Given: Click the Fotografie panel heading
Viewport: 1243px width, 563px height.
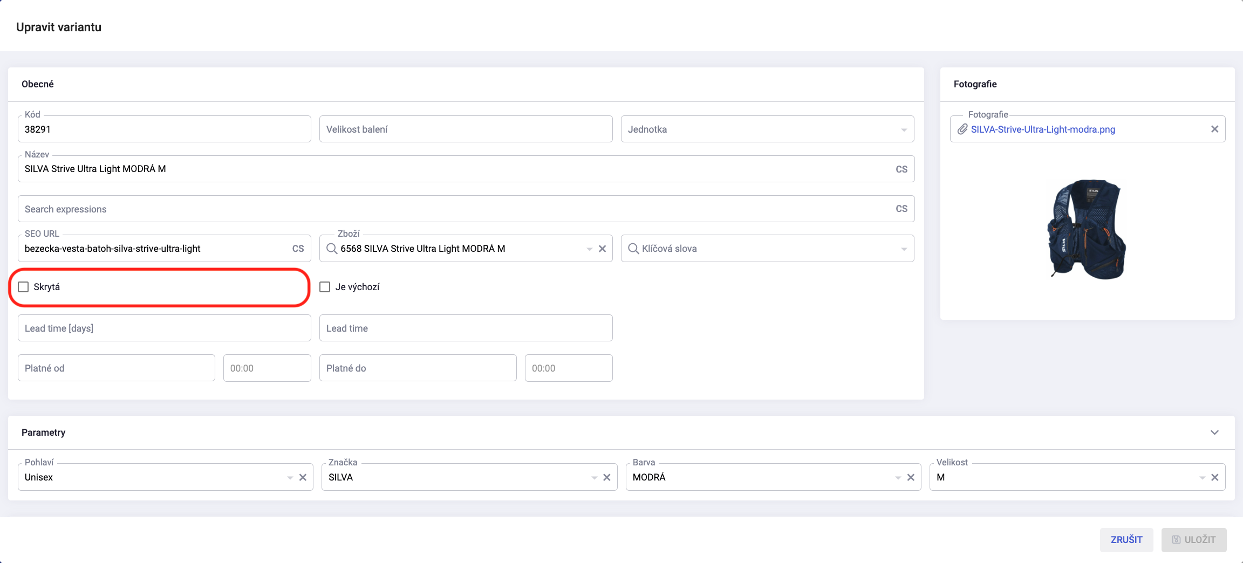Looking at the screenshot, I should click(x=975, y=84).
